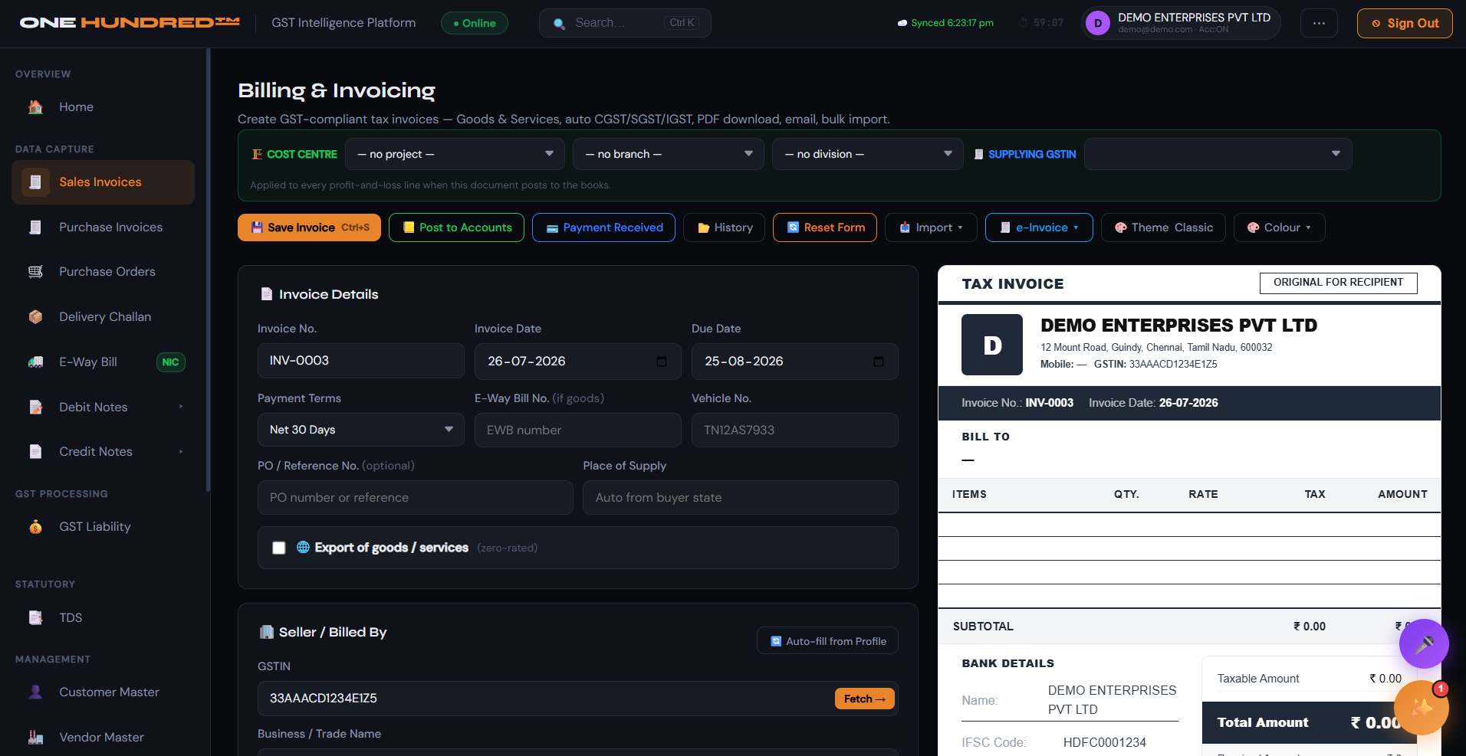The height and width of the screenshot is (756, 1466).
Task: Click Auto-fill from Profile button
Action: (x=827, y=641)
